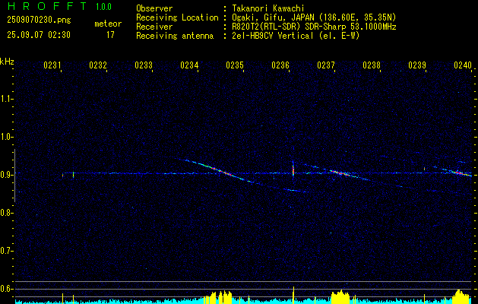Click the bright sloped echo trace near 0235
Viewport: 478px width, 304px height.
(220, 171)
